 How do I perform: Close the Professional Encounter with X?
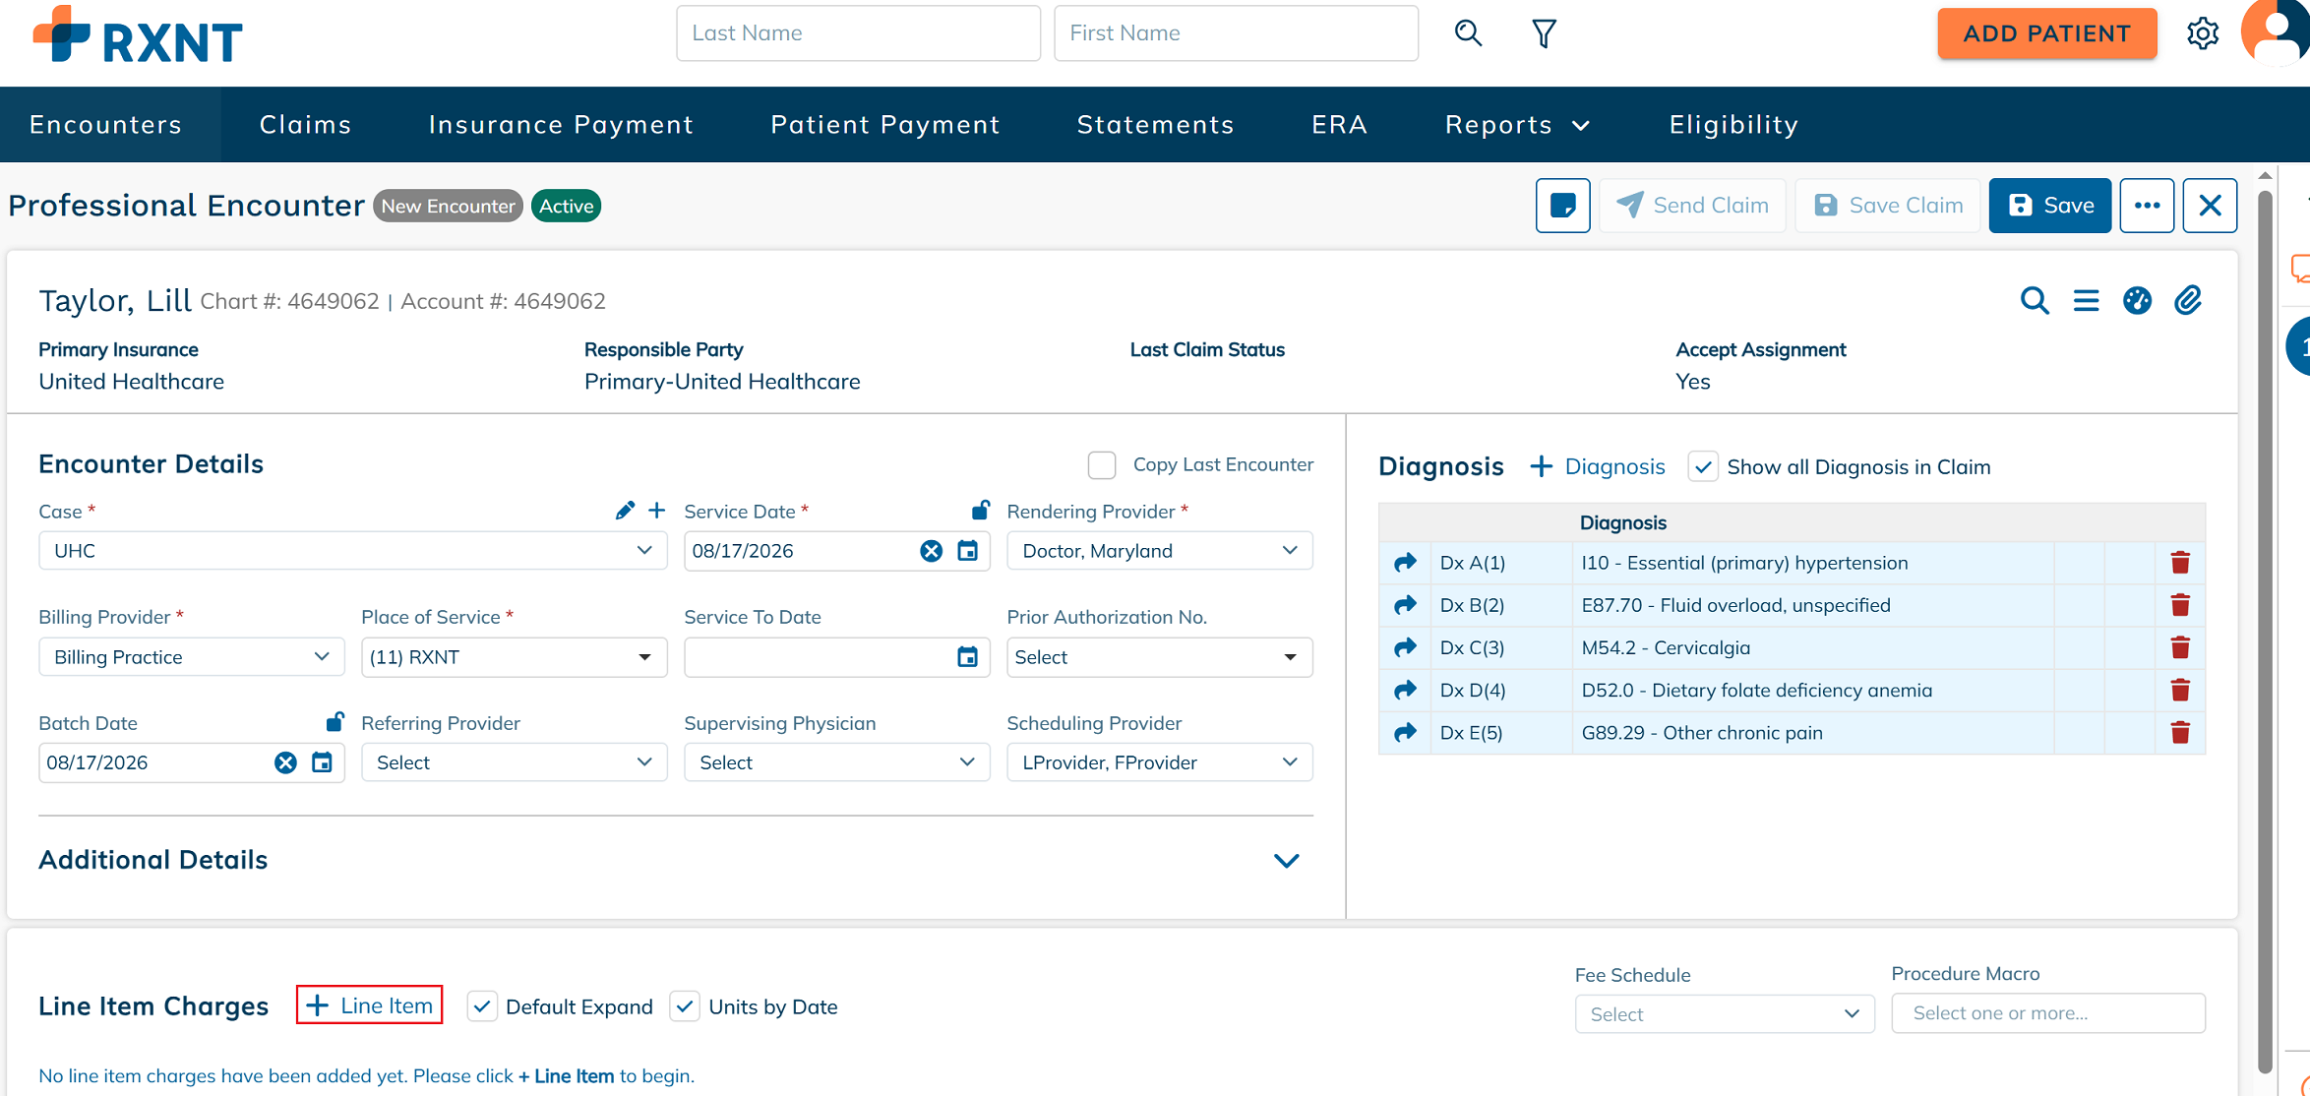2210,206
